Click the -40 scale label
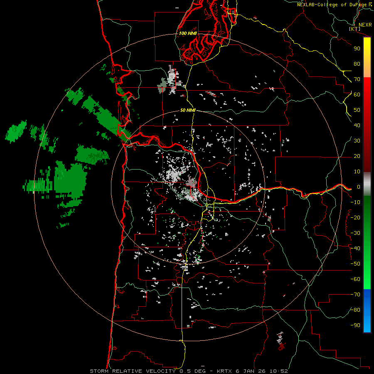 click(x=355, y=249)
